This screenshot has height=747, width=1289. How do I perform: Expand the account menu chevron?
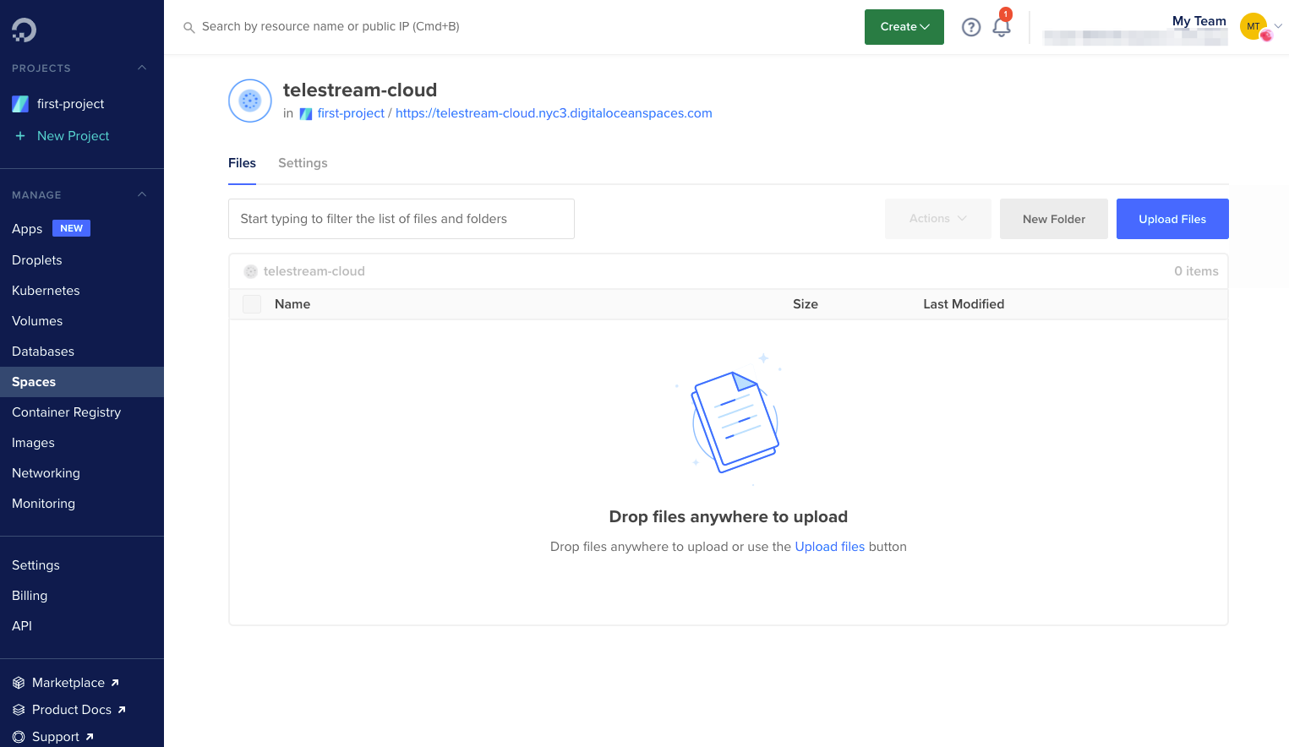[x=1278, y=26]
